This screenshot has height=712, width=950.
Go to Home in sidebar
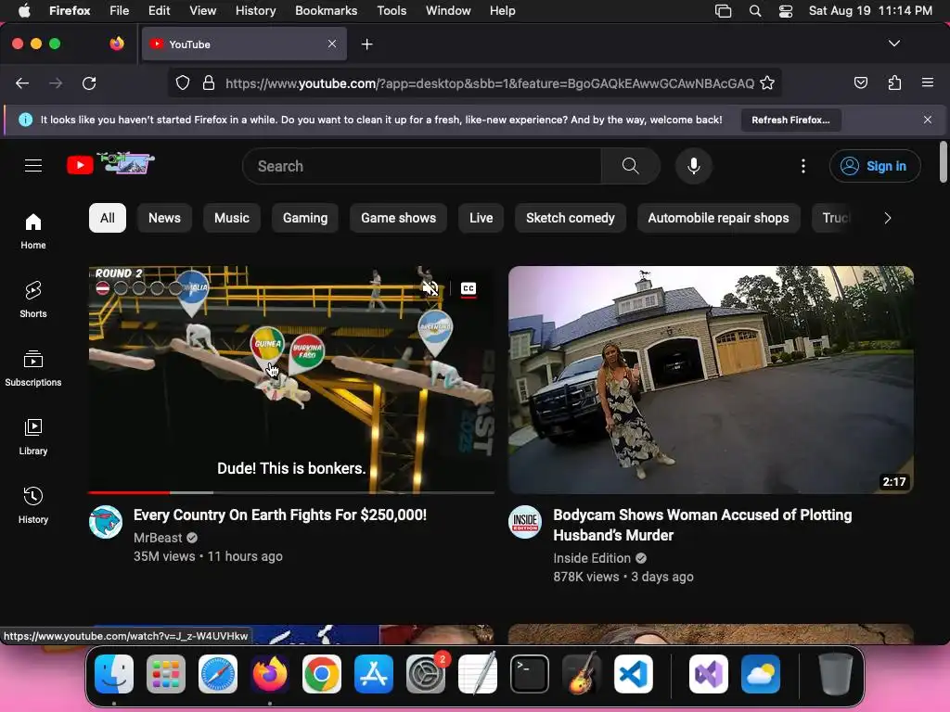tap(33, 231)
